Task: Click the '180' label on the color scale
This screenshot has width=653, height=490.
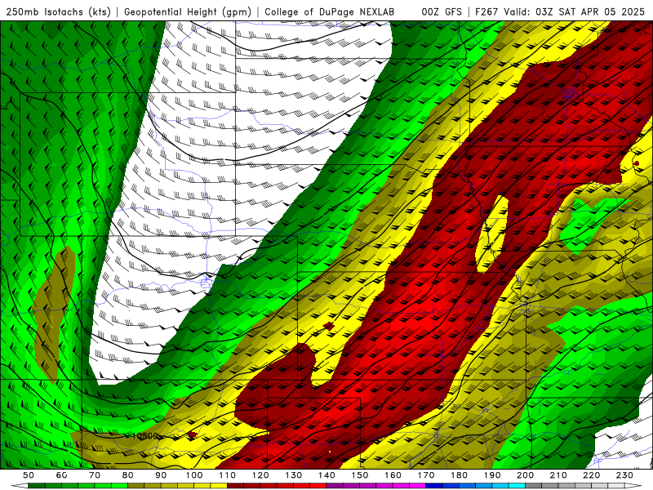Action: [459, 475]
